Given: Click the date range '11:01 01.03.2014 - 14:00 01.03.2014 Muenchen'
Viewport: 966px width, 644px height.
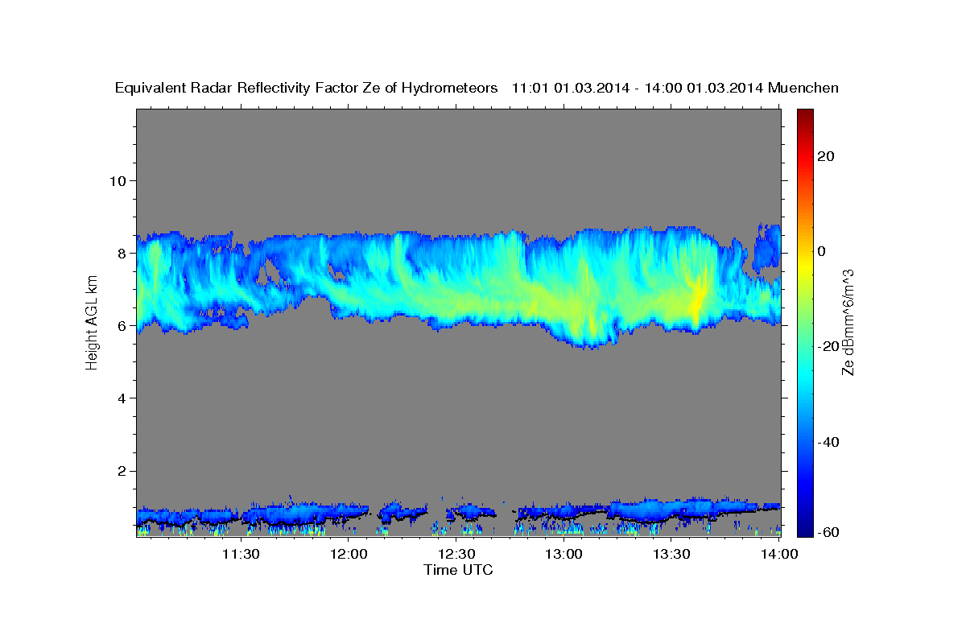Looking at the screenshot, I should point(675,88).
